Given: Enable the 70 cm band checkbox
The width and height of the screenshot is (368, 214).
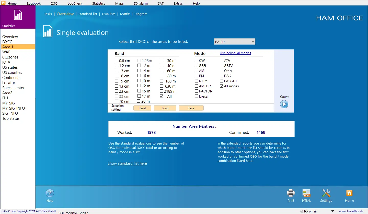Looking at the screenshot, I should click(117, 101).
